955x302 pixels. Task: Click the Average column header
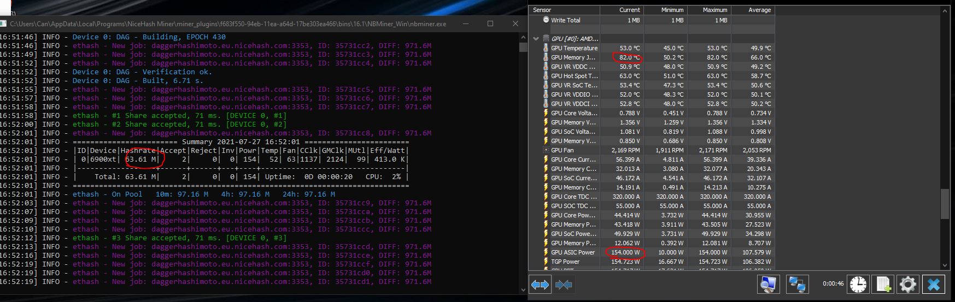pyautogui.click(x=752, y=10)
